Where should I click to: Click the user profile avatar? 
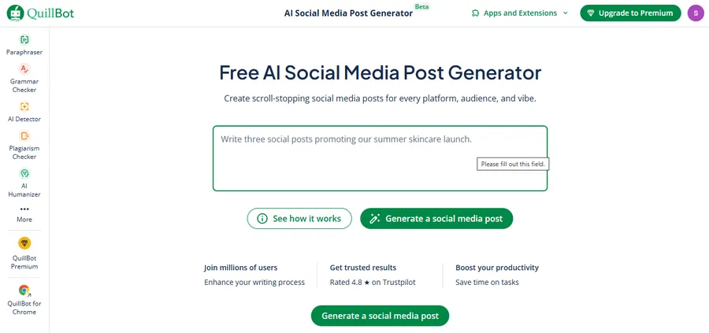pos(695,13)
